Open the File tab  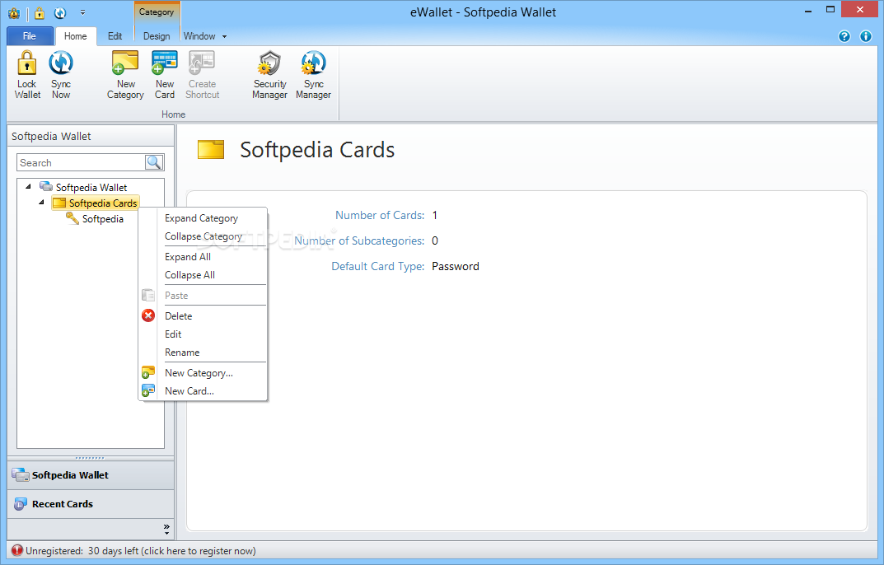(x=30, y=36)
